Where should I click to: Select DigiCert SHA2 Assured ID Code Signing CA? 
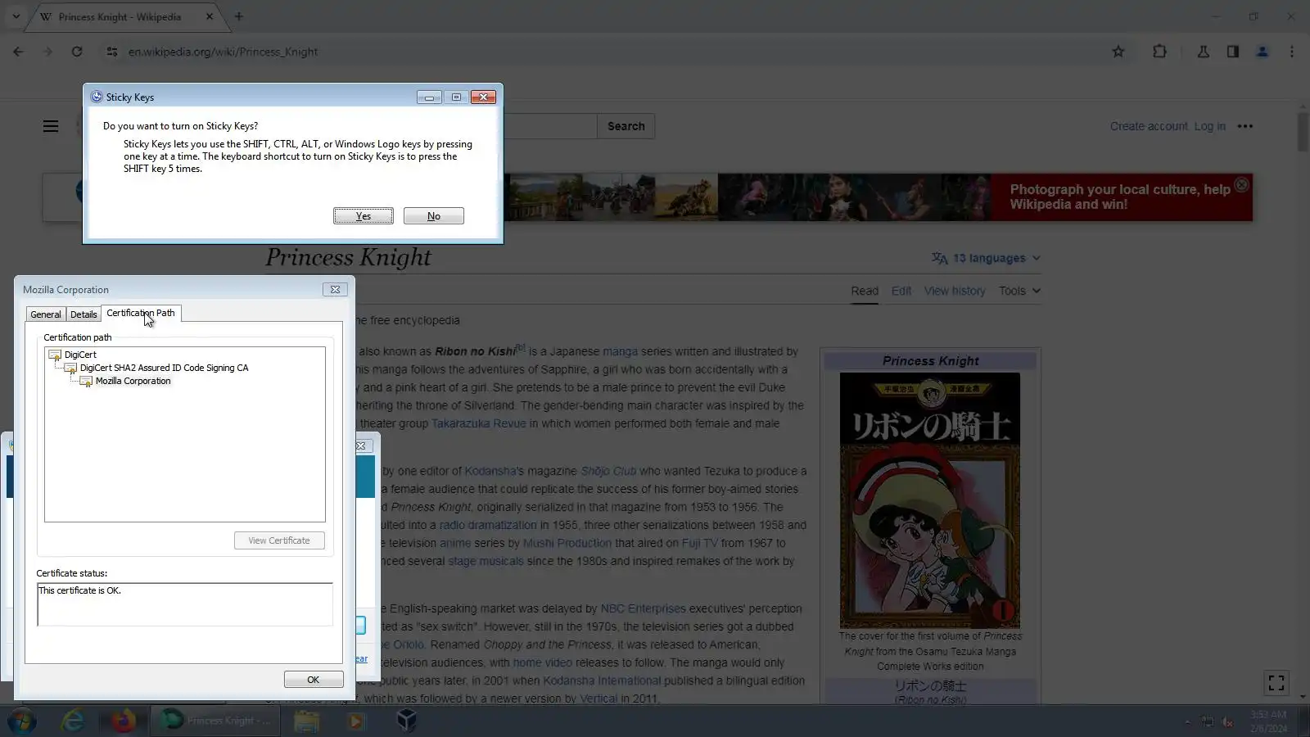164,368
